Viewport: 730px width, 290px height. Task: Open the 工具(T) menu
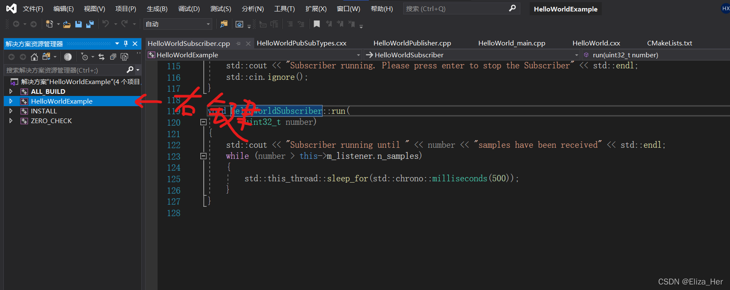[x=284, y=8]
